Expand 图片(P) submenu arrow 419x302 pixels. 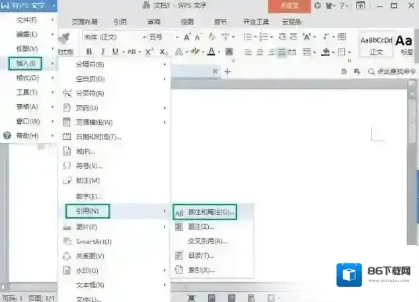click(x=165, y=227)
